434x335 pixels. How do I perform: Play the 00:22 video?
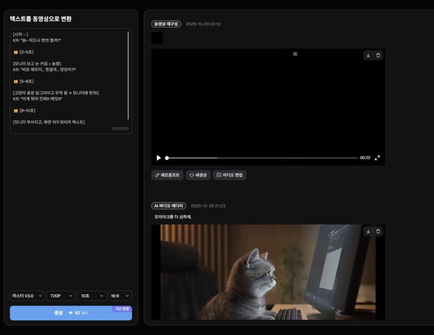point(158,157)
